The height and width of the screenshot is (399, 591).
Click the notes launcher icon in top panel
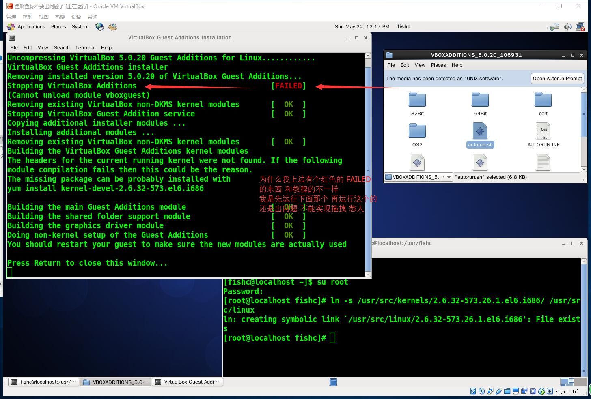113,27
